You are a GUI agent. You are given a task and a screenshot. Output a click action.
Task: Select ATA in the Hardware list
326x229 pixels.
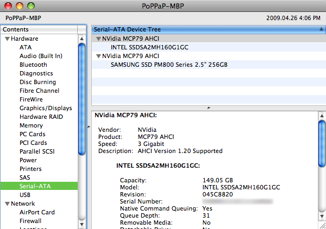click(x=26, y=47)
